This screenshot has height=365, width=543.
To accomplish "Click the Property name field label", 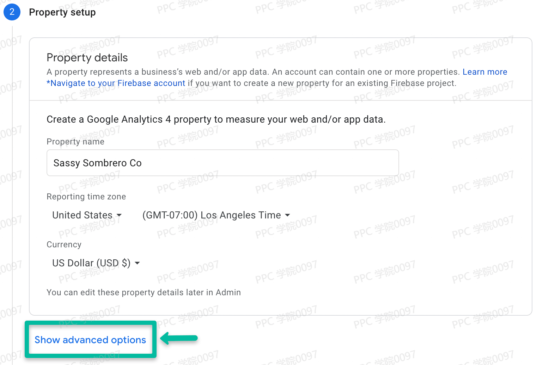I will tap(75, 142).
